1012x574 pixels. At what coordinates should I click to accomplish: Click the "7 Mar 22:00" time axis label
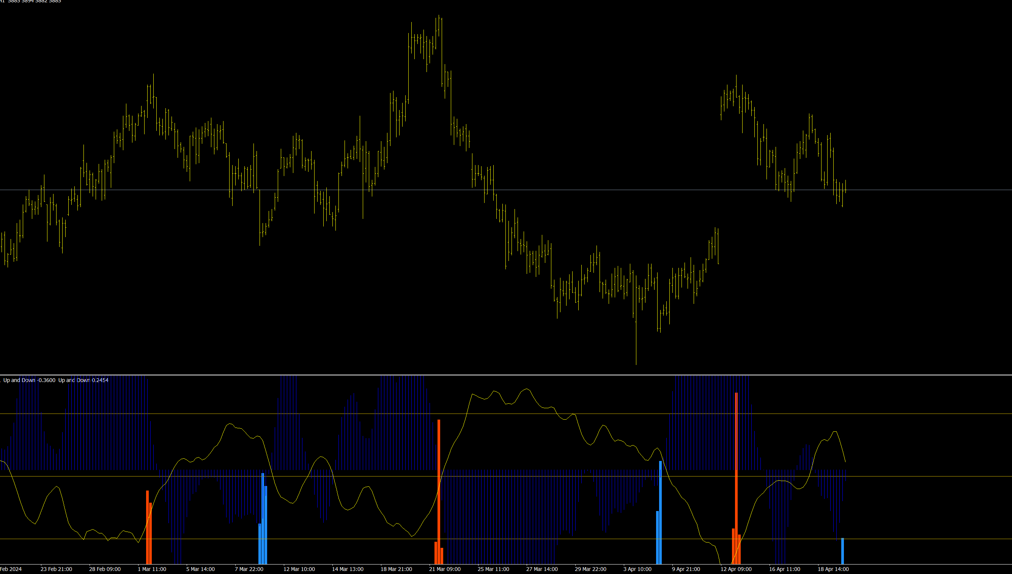click(x=249, y=569)
